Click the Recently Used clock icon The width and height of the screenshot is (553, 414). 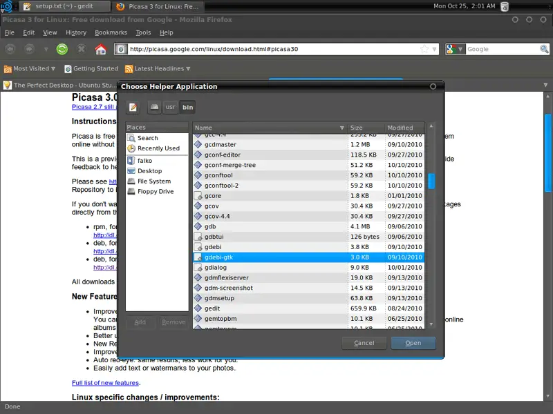coord(131,148)
